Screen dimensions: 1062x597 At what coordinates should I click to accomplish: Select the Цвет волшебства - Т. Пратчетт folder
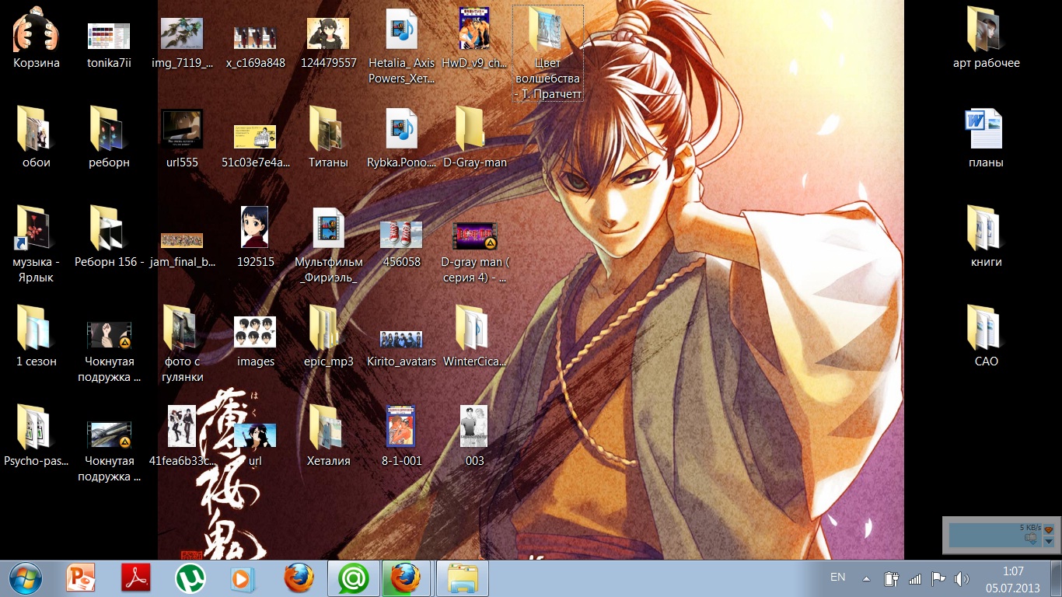click(x=548, y=53)
